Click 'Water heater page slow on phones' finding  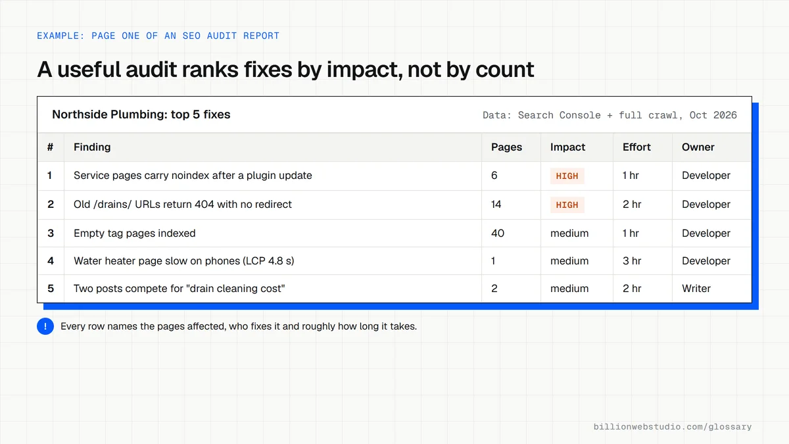(184, 261)
